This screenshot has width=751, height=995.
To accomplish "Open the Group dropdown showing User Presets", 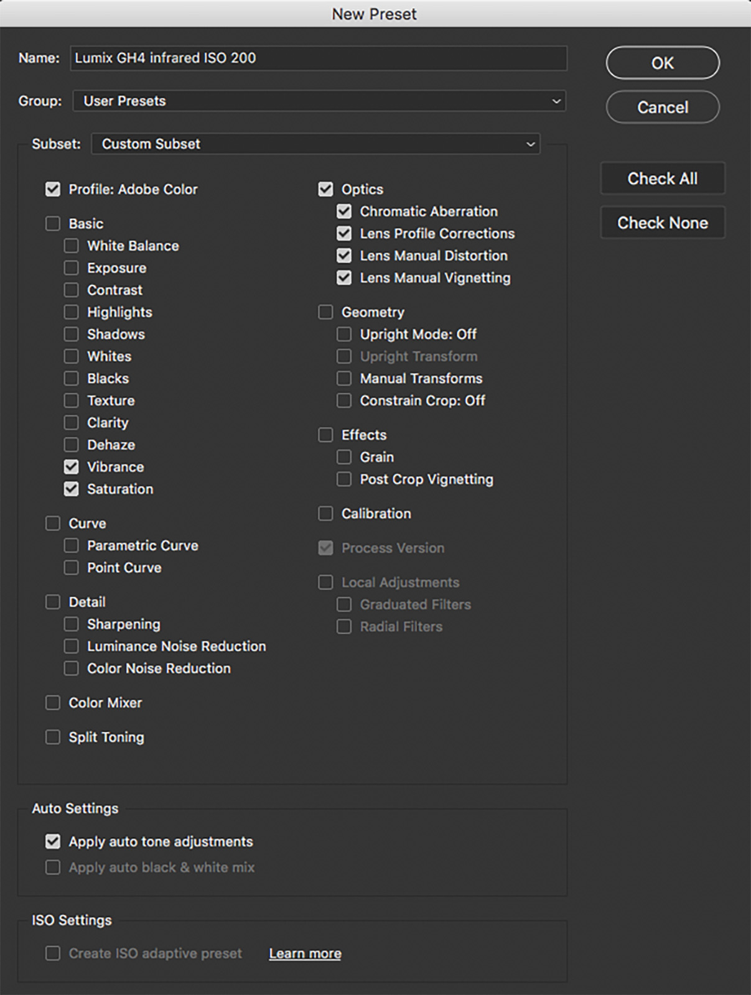I will (319, 101).
